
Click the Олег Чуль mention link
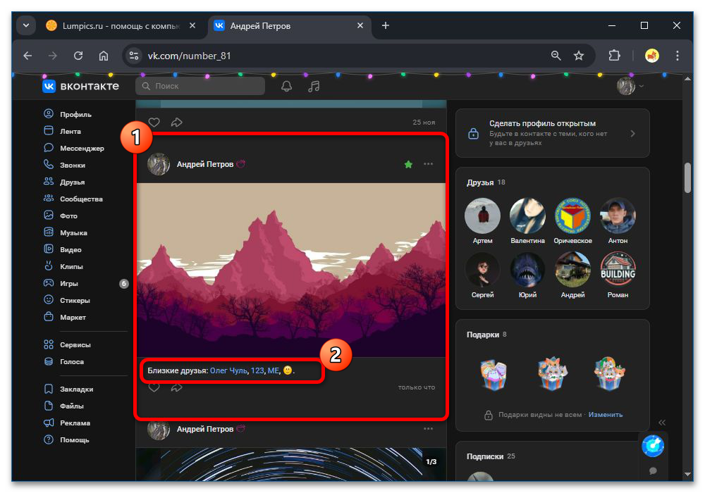click(228, 370)
